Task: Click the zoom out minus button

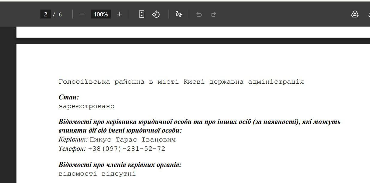Action: (82, 14)
